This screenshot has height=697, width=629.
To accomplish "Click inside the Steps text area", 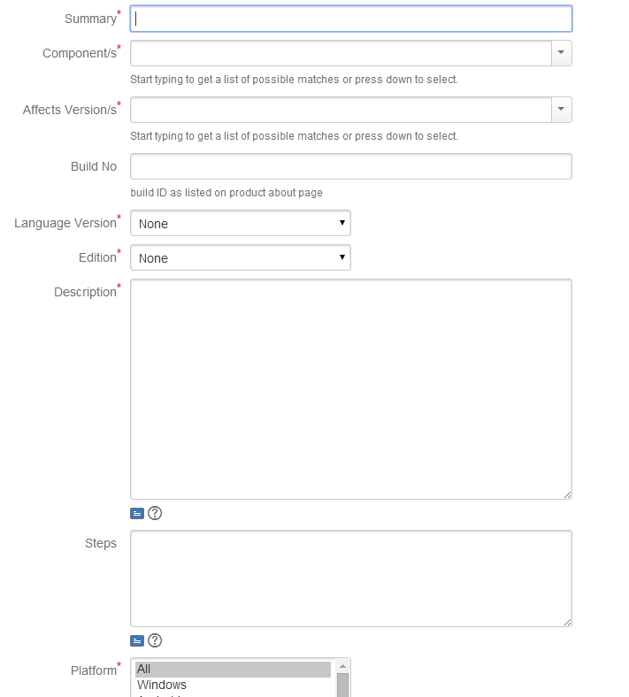I will pyautogui.click(x=351, y=578).
